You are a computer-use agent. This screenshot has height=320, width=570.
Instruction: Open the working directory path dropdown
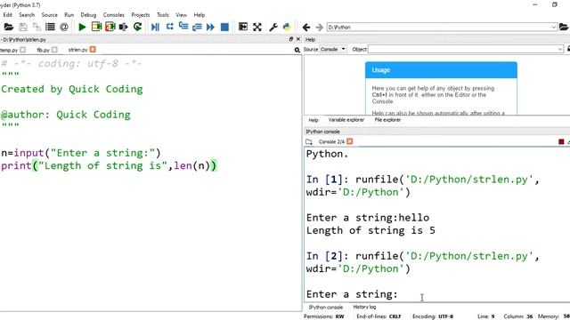pos(553,28)
